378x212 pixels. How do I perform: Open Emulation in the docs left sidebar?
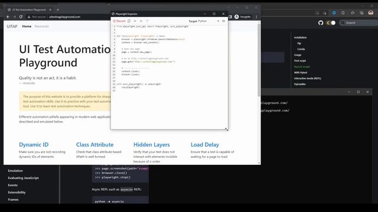[x=15, y=171]
